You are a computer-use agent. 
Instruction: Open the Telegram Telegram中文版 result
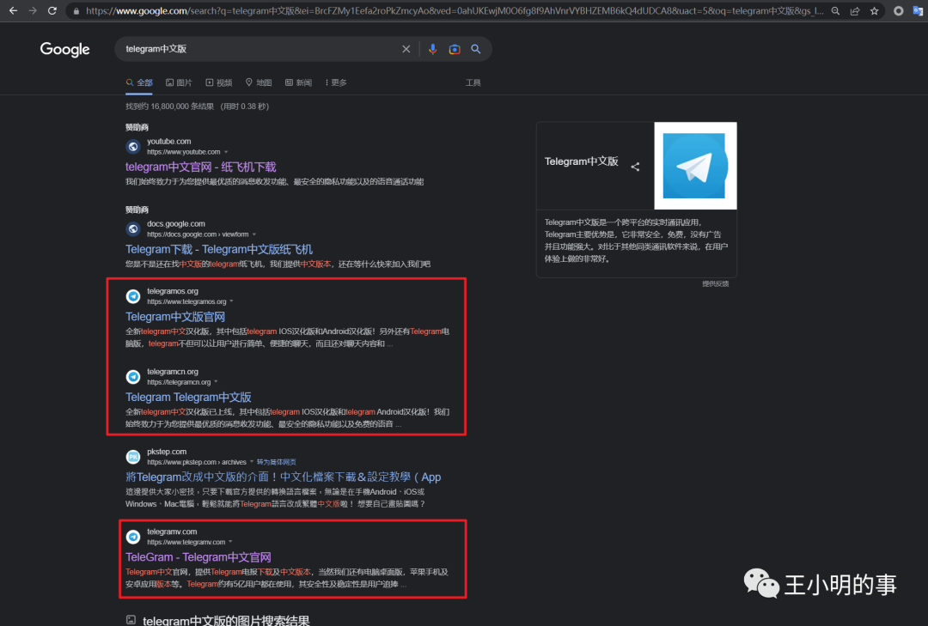coord(188,397)
